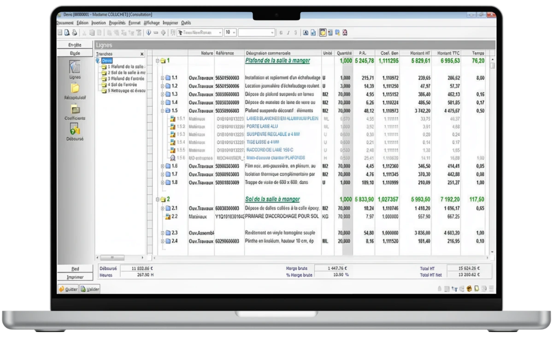
Task: Collapse section 2 folder in grid
Action: point(157,200)
